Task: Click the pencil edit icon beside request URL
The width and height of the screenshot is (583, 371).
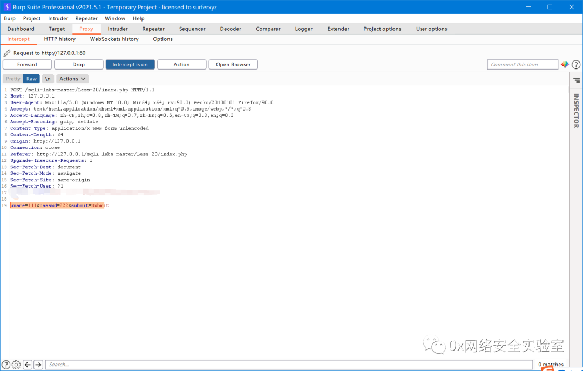Action: point(7,53)
